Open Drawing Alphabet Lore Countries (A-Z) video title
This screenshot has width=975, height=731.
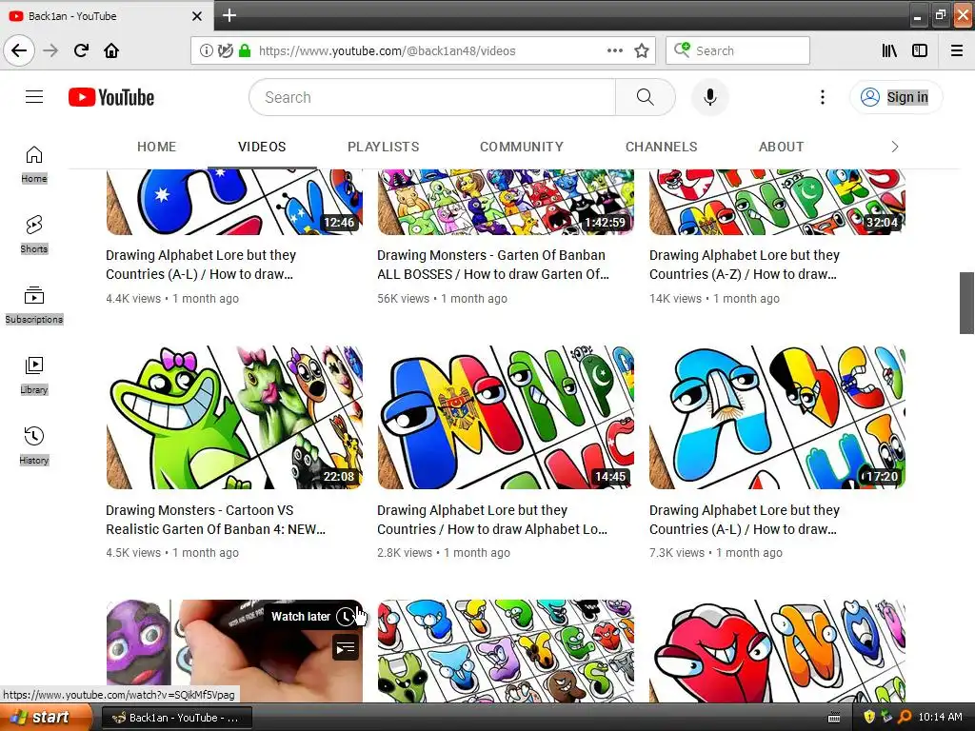click(x=745, y=265)
